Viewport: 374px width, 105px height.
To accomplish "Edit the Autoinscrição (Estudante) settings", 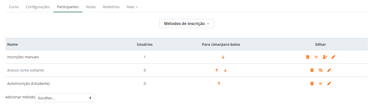I will click(329, 84).
